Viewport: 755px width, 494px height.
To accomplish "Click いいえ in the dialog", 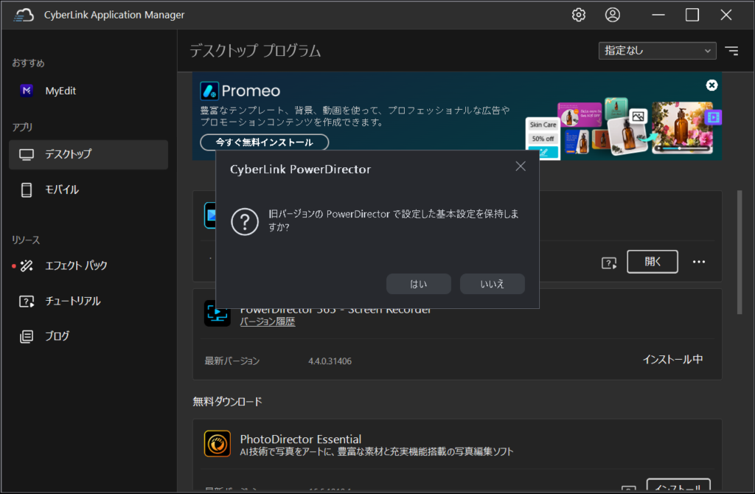I will [x=492, y=284].
